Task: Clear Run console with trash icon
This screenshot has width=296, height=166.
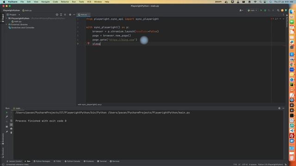Action: pyautogui.click(x=11, y=133)
